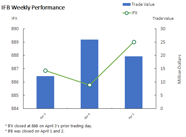Viewport: 186px width, 137px height.
Task: Select the chart title IFB Weekly Performance
Action: [x=33, y=7]
